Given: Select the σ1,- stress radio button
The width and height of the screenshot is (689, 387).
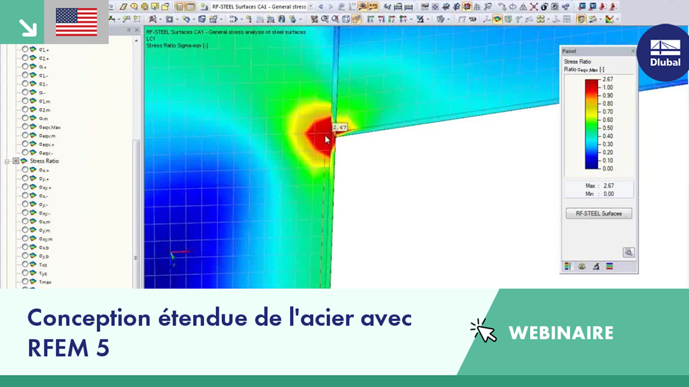Looking at the screenshot, I should click(25, 75).
